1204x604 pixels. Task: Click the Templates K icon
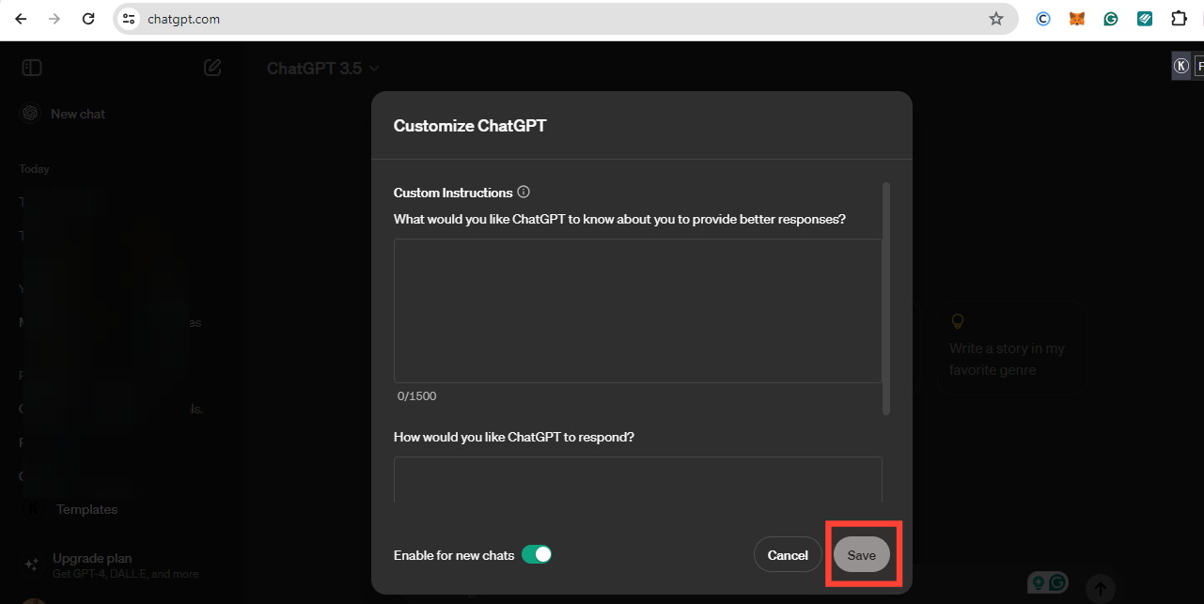[x=34, y=509]
